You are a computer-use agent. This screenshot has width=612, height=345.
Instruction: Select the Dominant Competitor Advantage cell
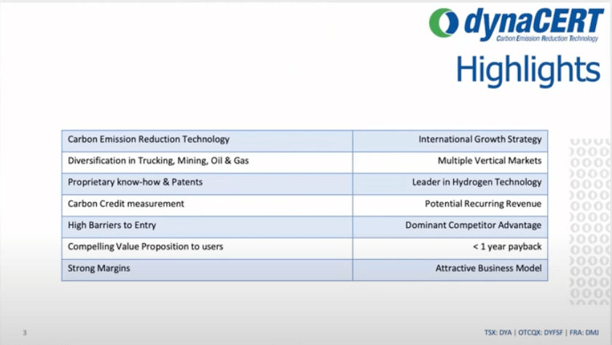click(x=473, y=226)
